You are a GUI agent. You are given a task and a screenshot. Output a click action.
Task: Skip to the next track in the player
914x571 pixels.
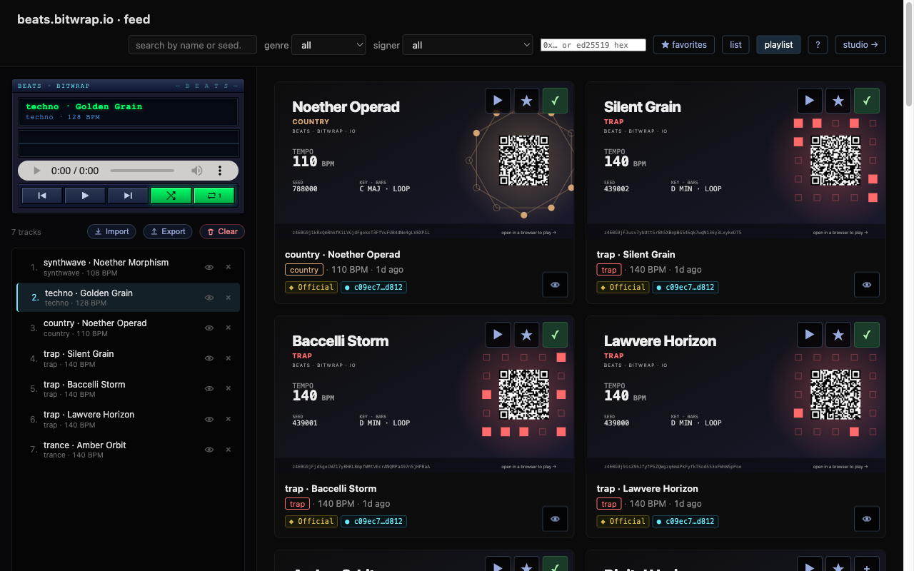[x=127, y=195]
